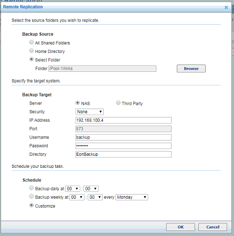Screen dimensions: 234x236
Task: Confirm settings with OK button
Action: (x=180, y=227)
